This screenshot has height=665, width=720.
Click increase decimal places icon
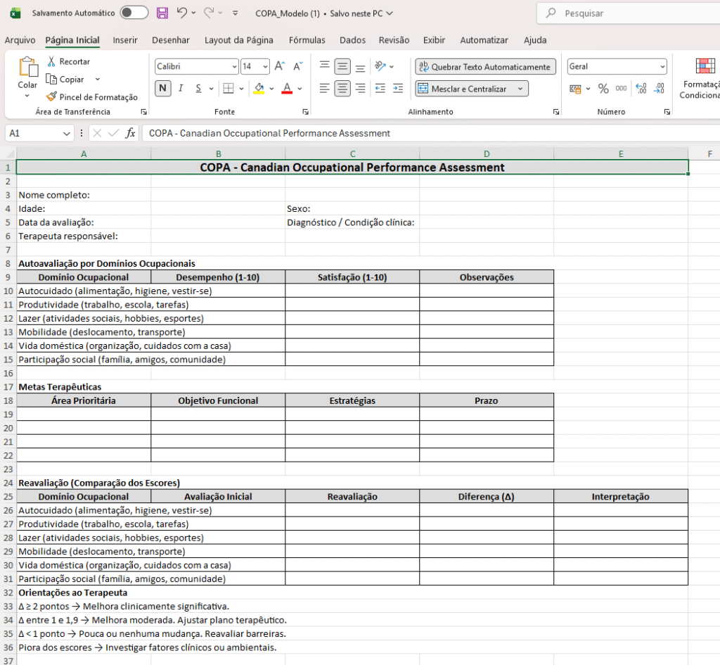[641, 89]
